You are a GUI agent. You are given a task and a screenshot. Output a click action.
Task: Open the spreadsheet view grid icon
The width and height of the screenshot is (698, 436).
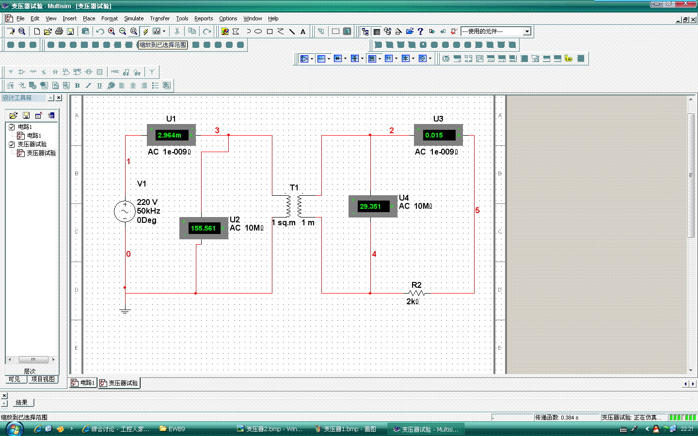pos(377,31)
